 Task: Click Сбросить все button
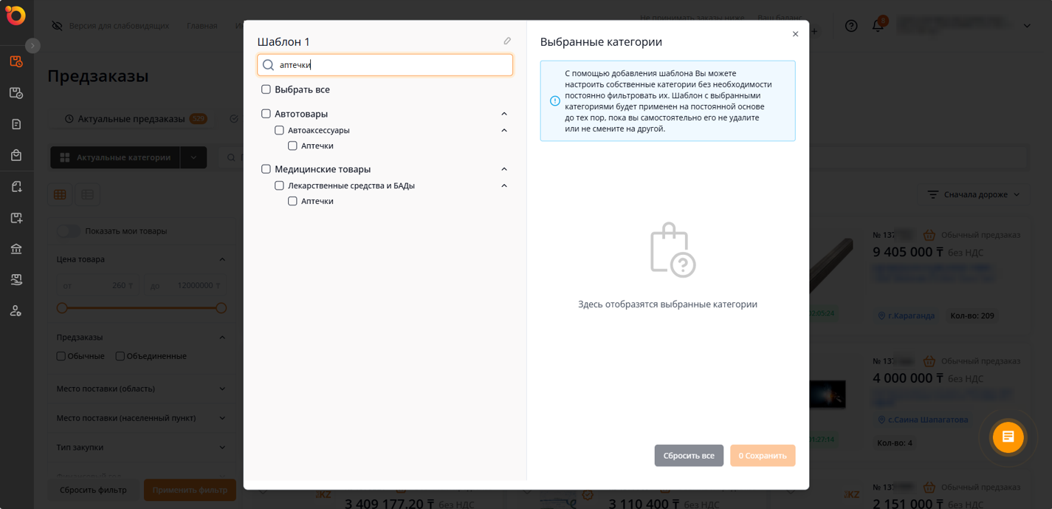point(689,456)
